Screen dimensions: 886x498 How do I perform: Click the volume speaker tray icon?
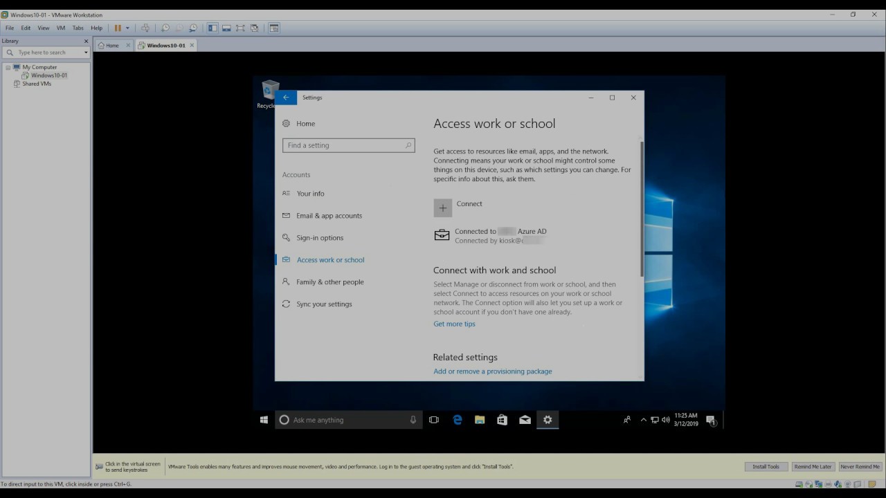[x=665, y=420]
